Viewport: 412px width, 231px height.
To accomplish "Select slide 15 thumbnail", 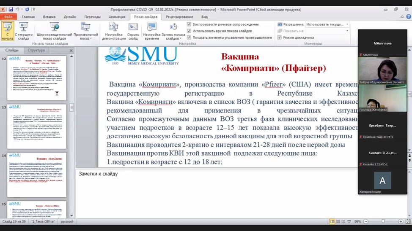I will point(37,209).
